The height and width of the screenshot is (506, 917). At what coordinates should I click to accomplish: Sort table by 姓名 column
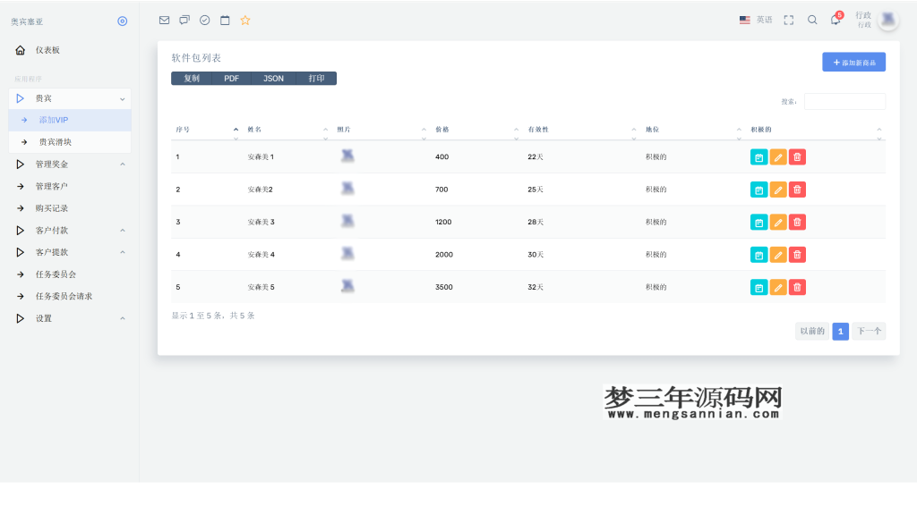[287, 130]
